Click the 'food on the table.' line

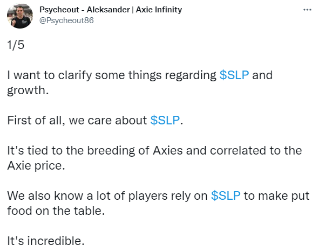[x=56, y=211]
